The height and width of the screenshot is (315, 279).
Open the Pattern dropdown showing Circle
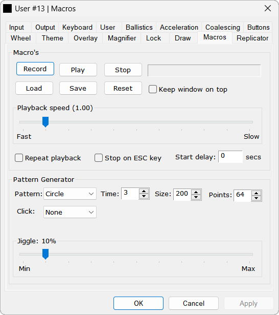(70, 194)
